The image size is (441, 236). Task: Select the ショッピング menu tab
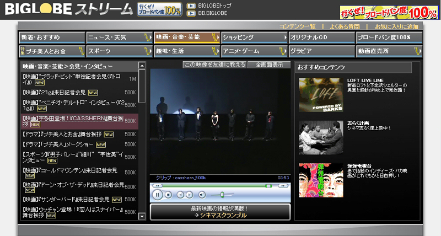254,37
